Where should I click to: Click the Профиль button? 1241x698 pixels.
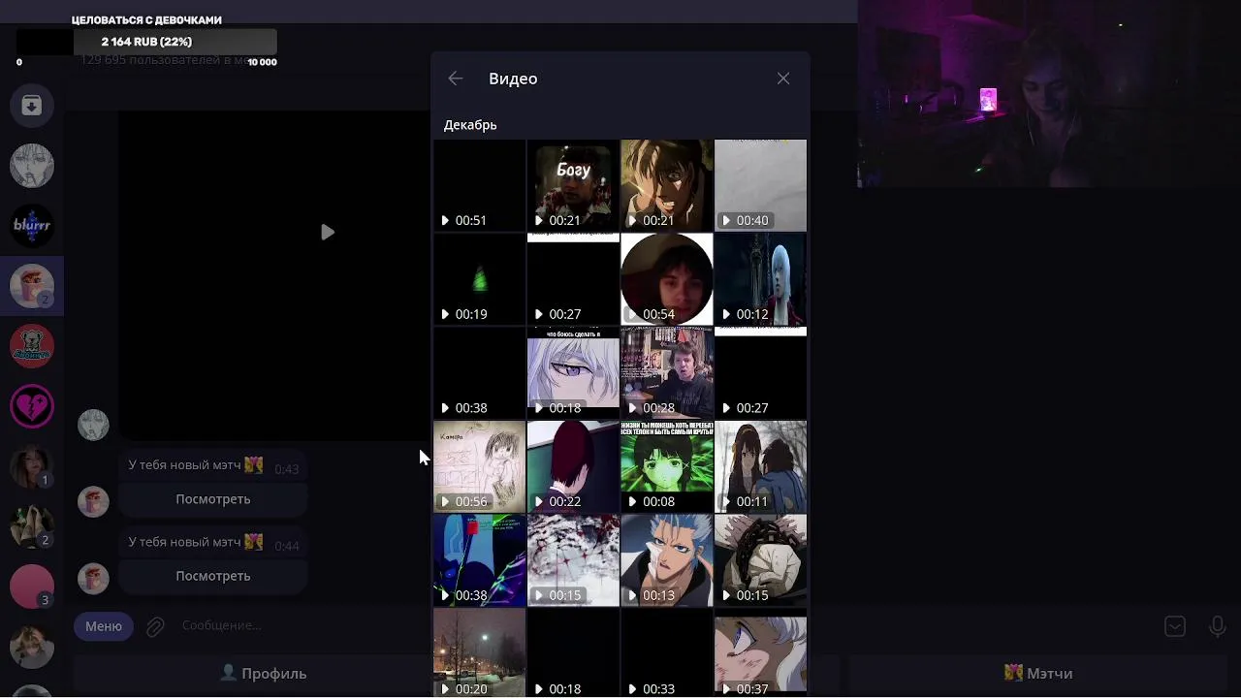point(264,674)
